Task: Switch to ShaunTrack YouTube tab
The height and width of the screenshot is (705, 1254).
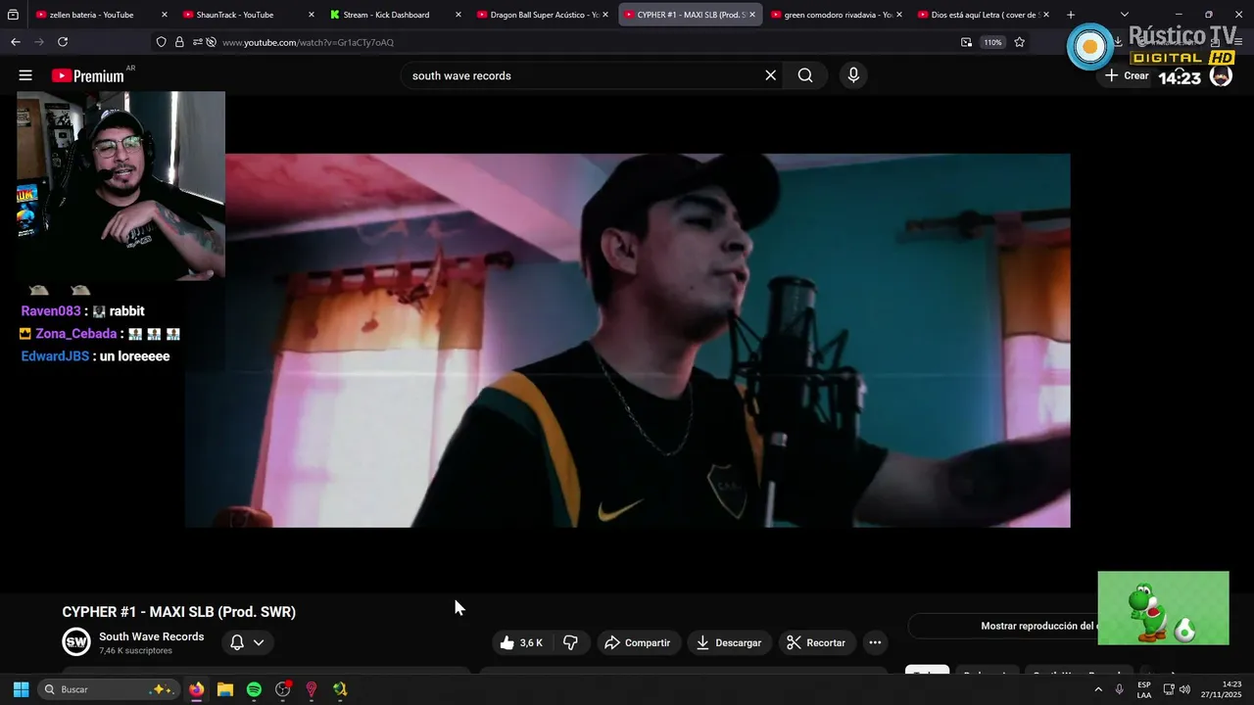Action: point(235,15)
